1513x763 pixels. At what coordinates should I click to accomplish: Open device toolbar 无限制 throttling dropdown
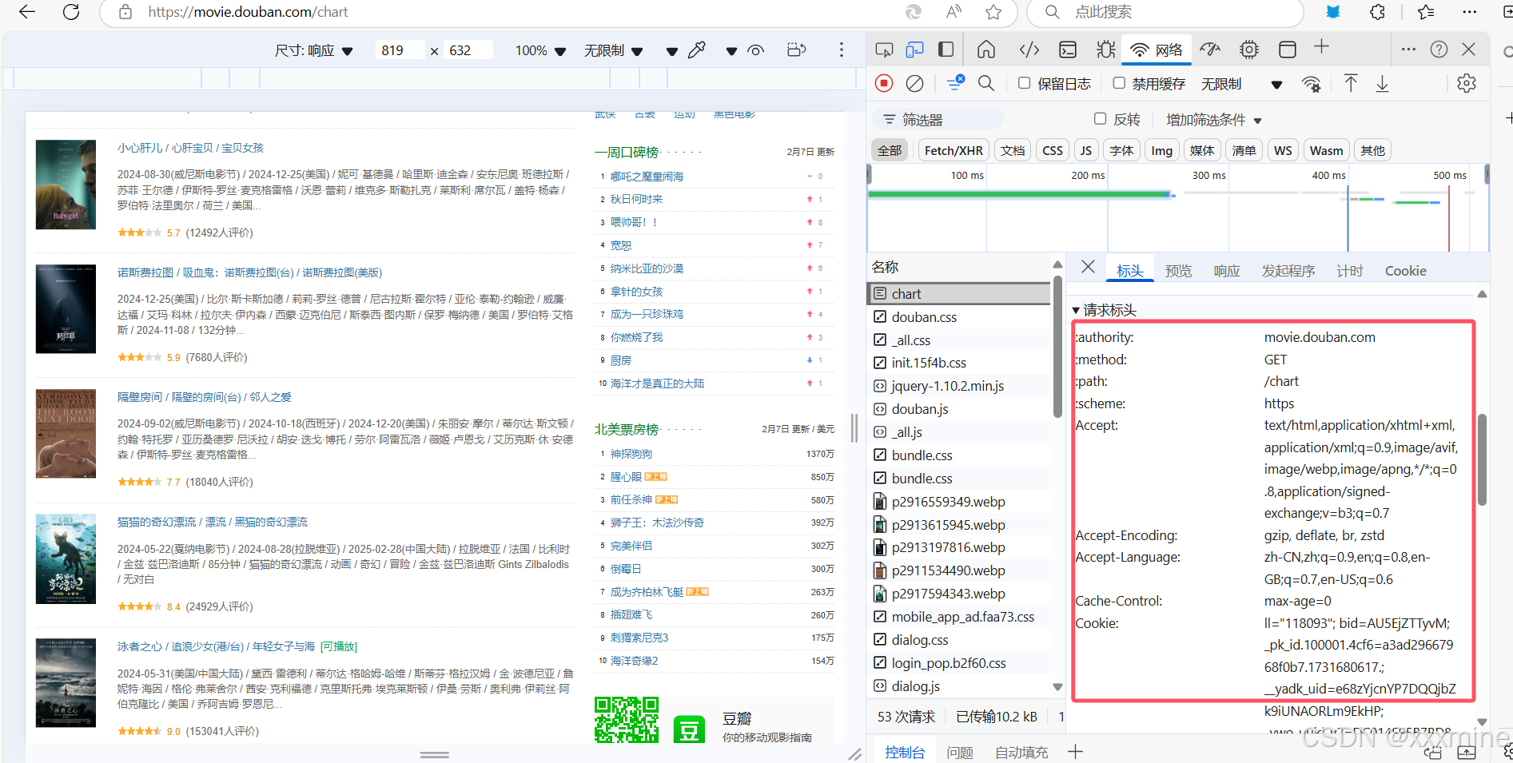pos(613,50)
